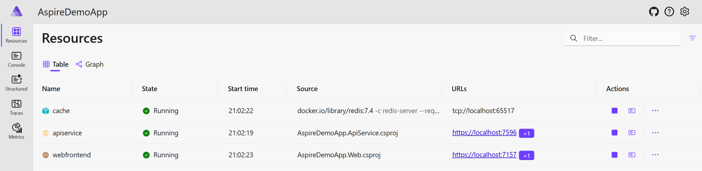702x171 pixels.
Task: Stop the apiservice resource
Action: click(615, 133)
